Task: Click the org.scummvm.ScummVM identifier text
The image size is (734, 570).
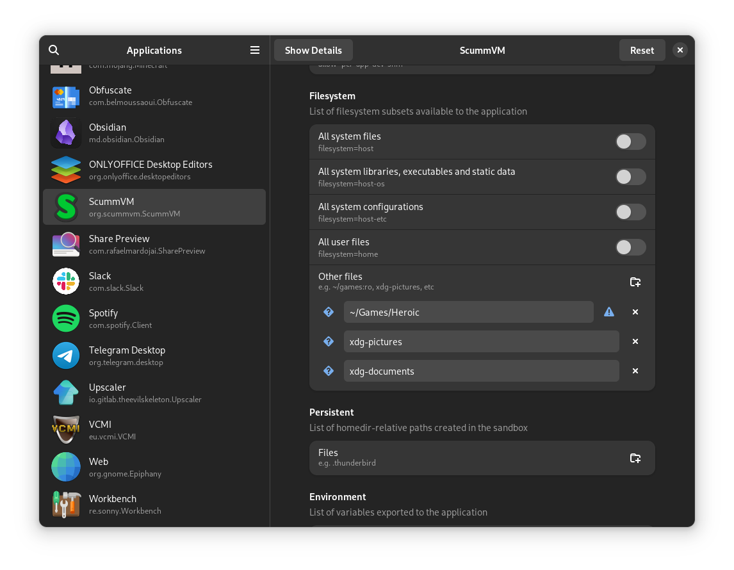Action: [135, 214]
